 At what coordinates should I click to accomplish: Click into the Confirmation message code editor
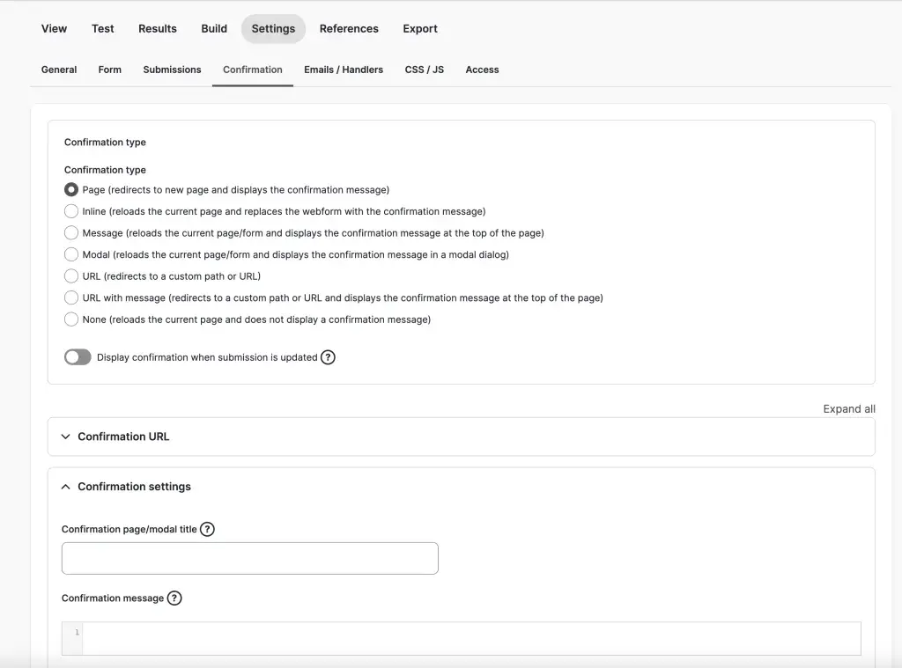pos(470,638)
